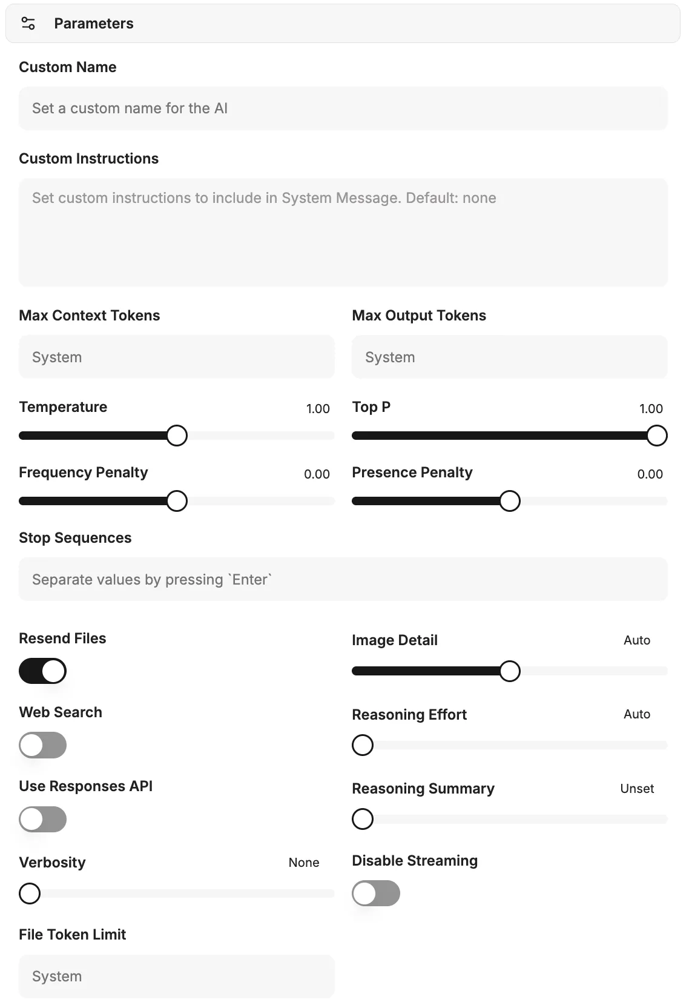
Task: Disable the Resend Files toggle
Action: tap(42, 671)
